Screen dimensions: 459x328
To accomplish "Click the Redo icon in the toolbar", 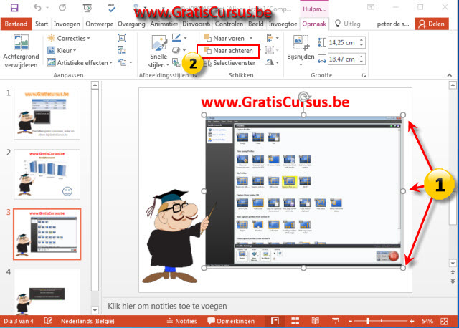I will (62, 8).
